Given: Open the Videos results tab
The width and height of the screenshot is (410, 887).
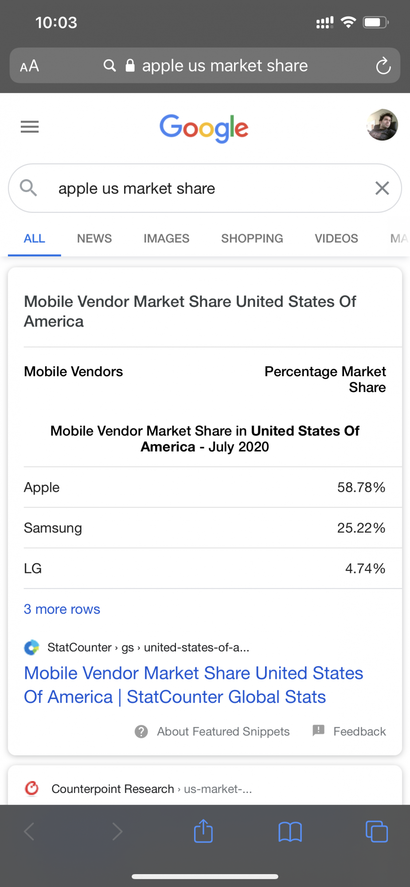Looking at the screenshot, I should 336,239.
